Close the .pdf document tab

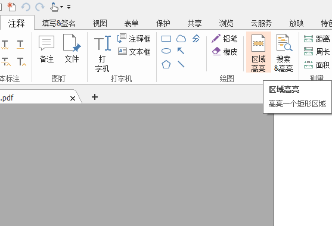pos(73,98)
